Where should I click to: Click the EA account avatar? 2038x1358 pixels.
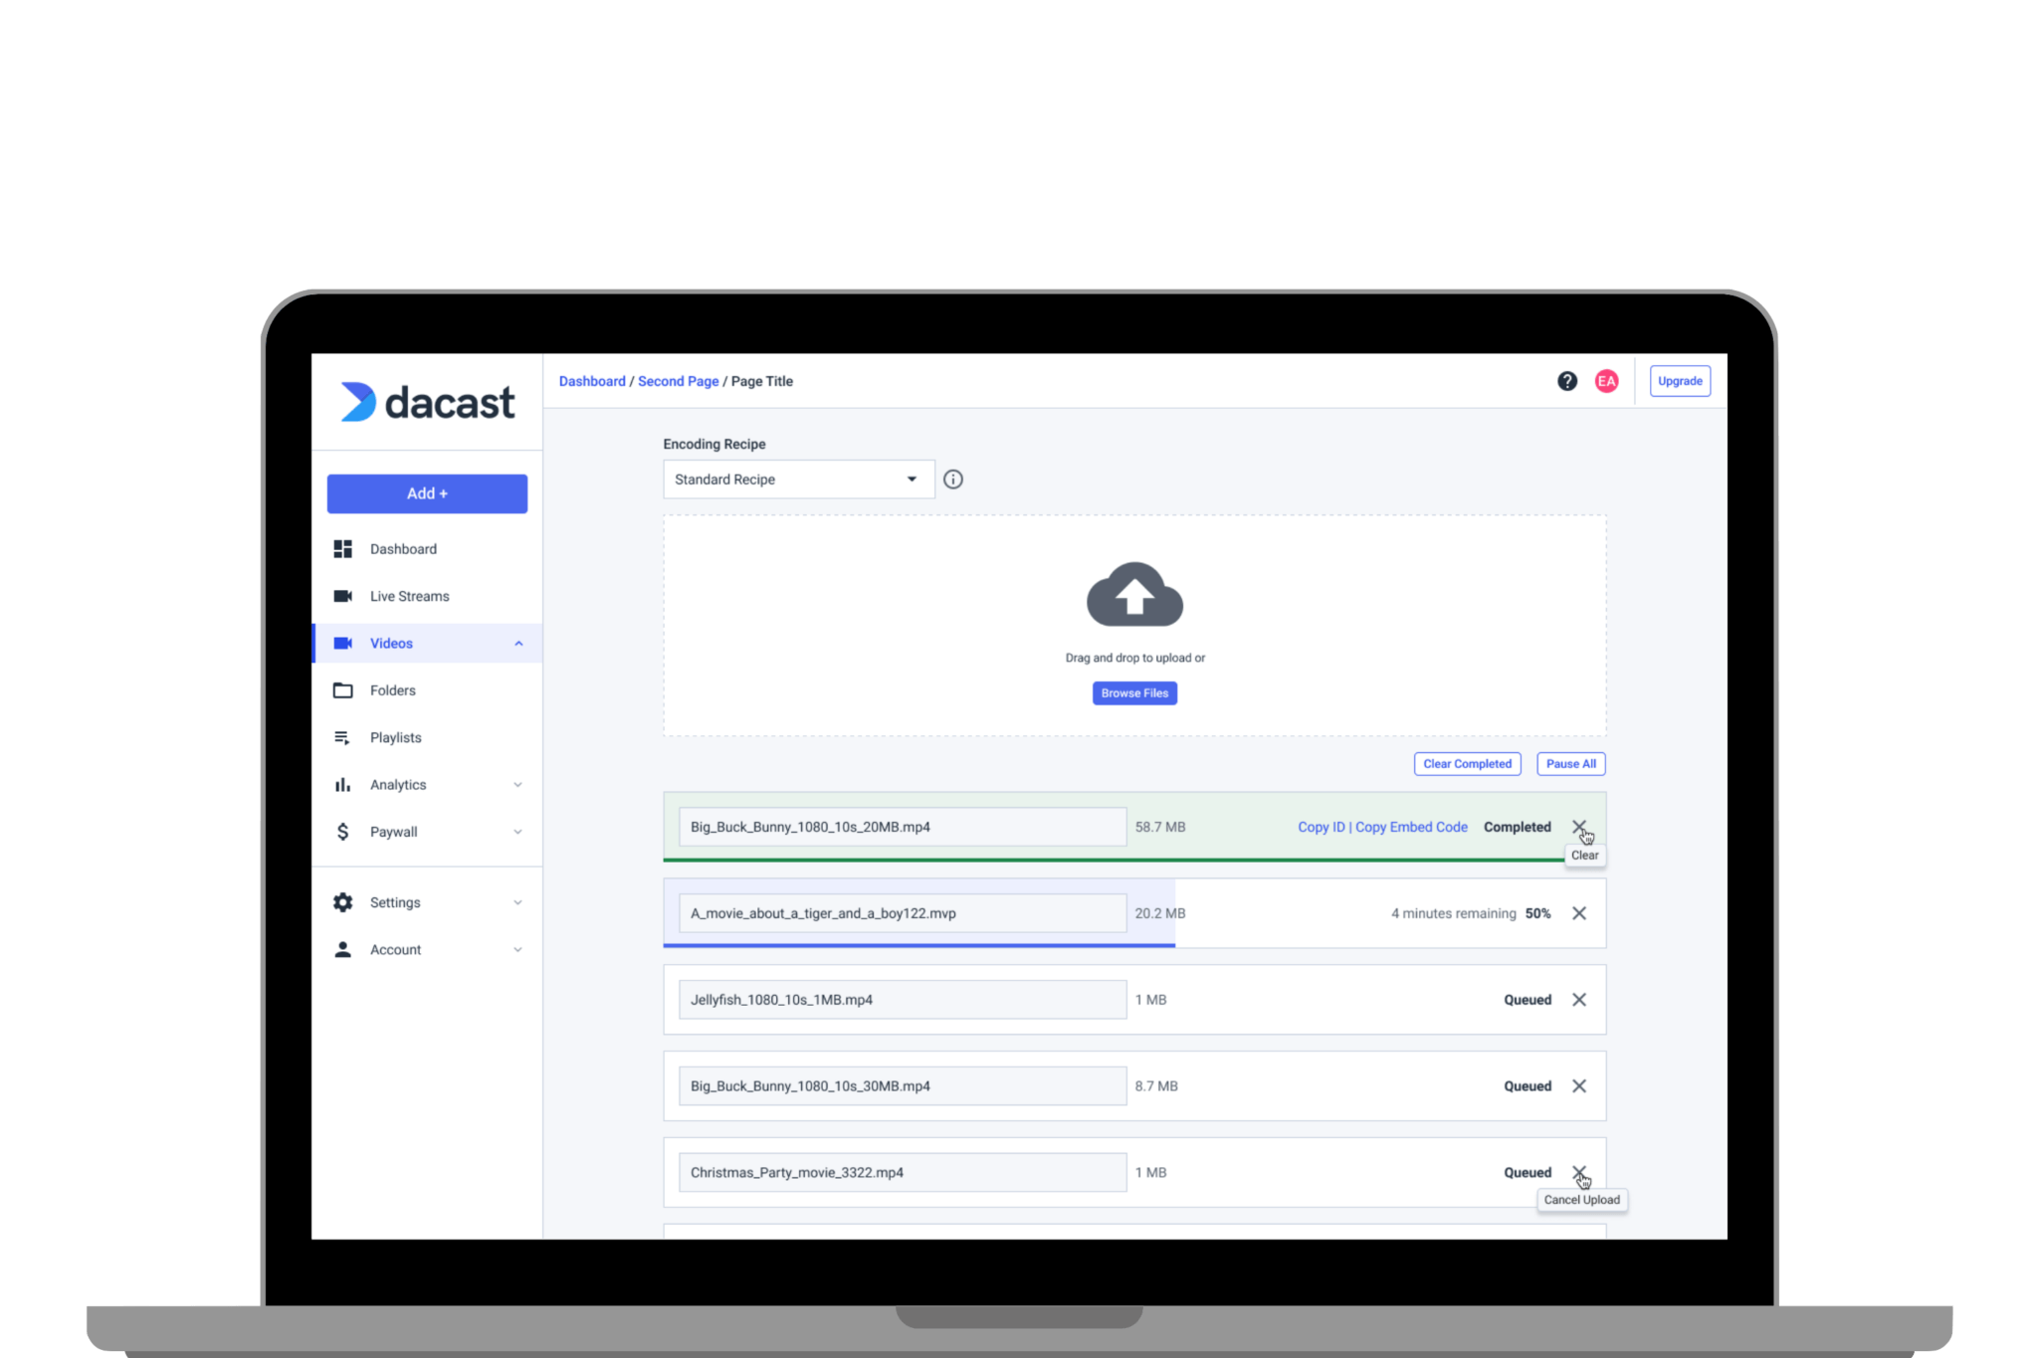click(x=1608, y=380)
